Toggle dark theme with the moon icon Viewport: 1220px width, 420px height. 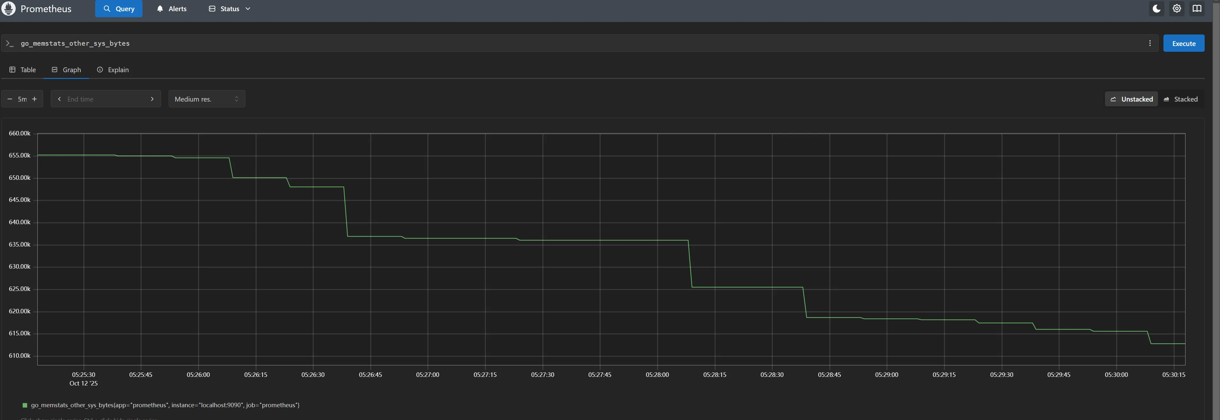[1156, 9]
